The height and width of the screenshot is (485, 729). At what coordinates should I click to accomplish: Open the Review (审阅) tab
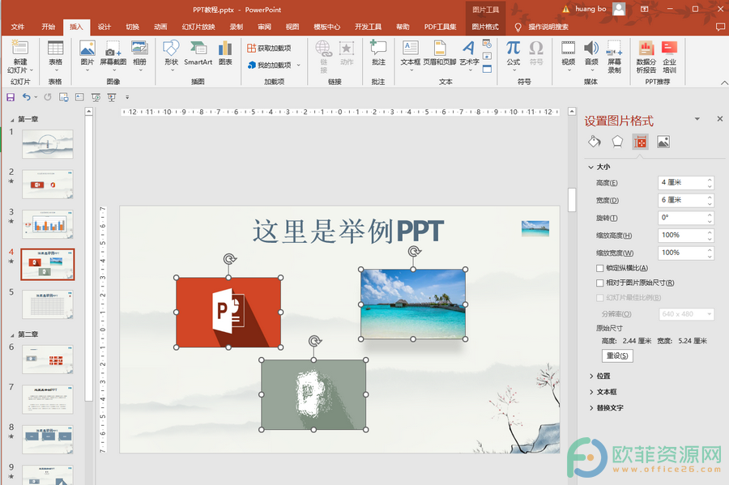[x=265, y=27]
